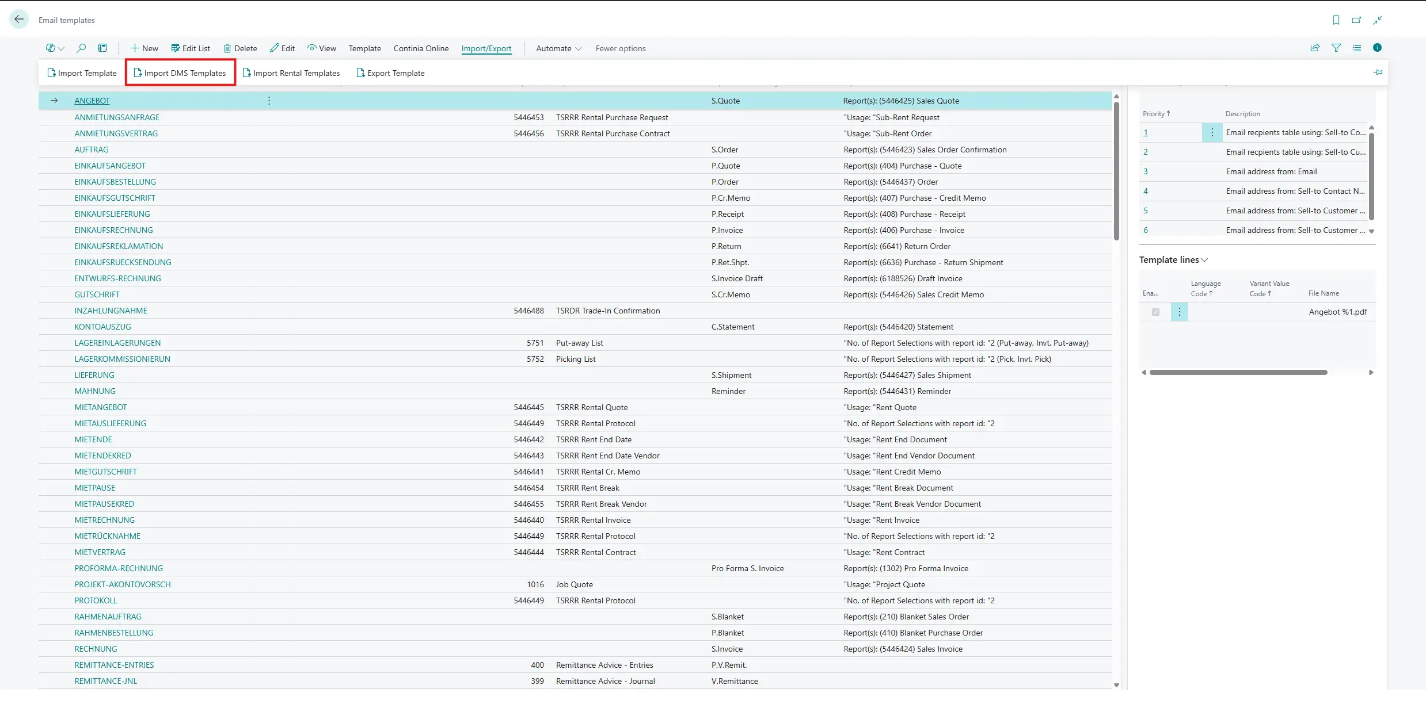Collapse the Template lines section

click(1173, 260)
